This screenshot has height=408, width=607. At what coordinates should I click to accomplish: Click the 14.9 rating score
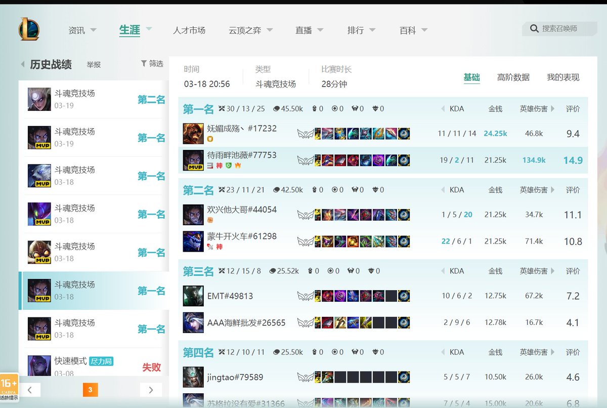[x=573, y=160]
